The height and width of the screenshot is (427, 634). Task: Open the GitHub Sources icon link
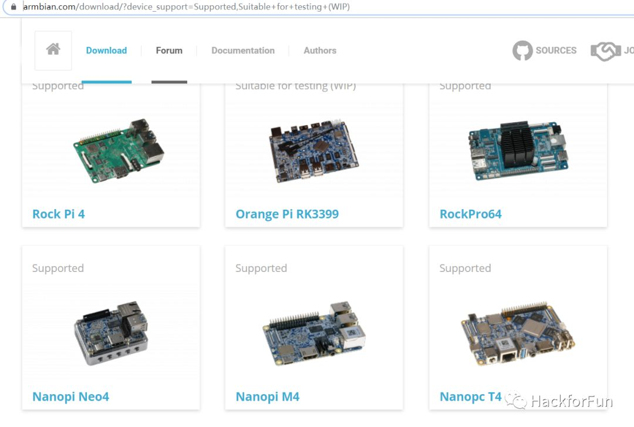(522, 51)
